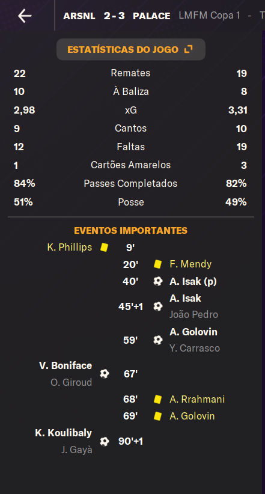Open assist provider João Pedro
265x494 pixels.
point(193,314)
